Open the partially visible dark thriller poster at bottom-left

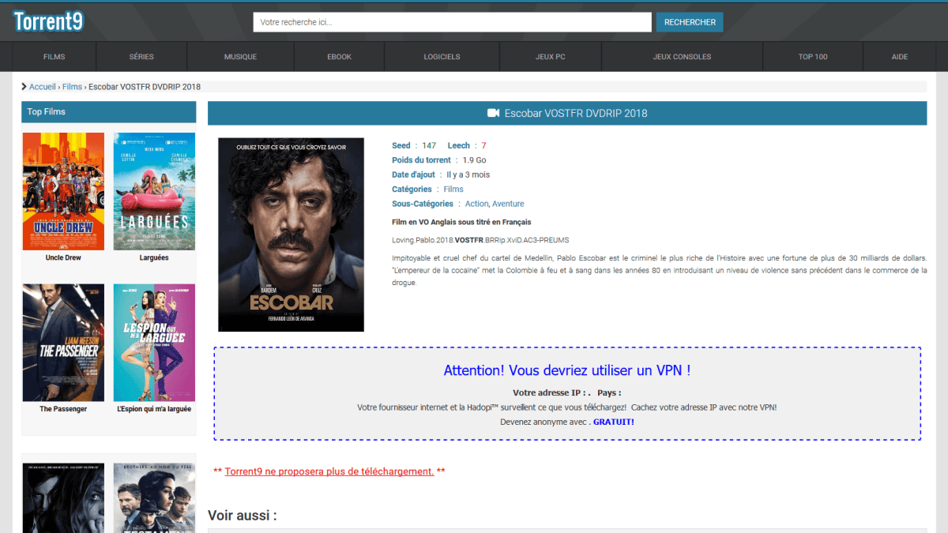[63, 498]
